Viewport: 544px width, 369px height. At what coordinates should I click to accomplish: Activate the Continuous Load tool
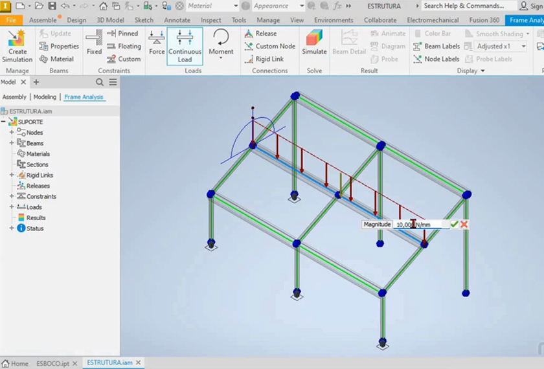coord(185,45)
